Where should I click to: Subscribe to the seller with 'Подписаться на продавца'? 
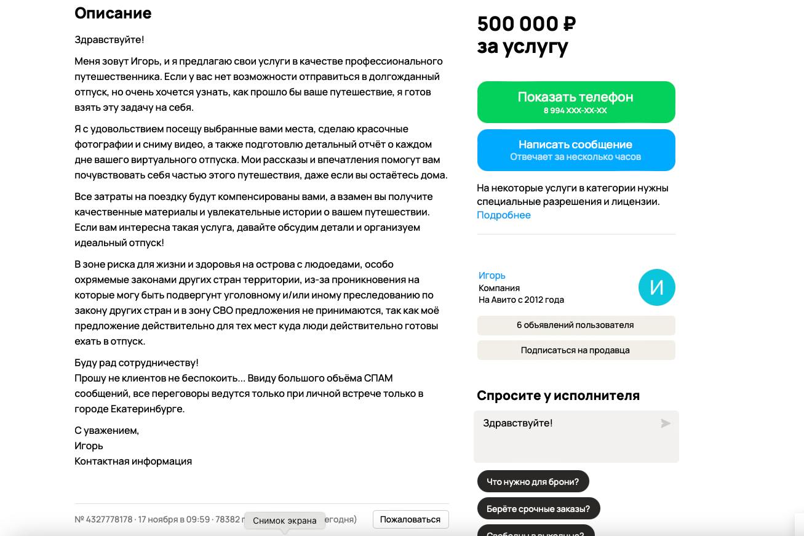point(576,350)
